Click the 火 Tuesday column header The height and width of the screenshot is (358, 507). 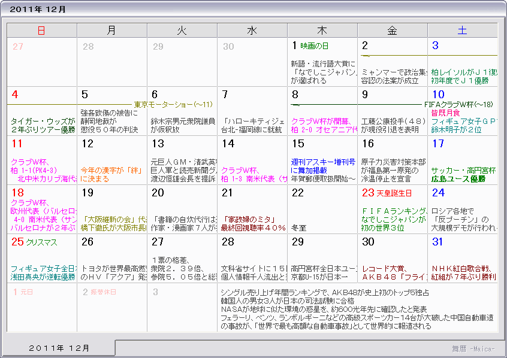[182, 31]
